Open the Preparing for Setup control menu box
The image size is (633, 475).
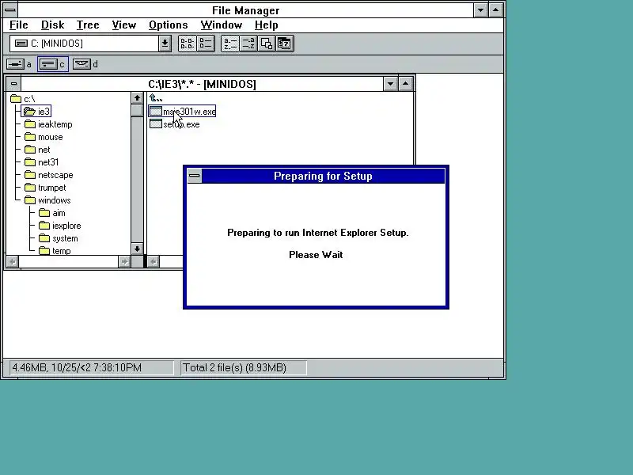[x=195, y=176]
